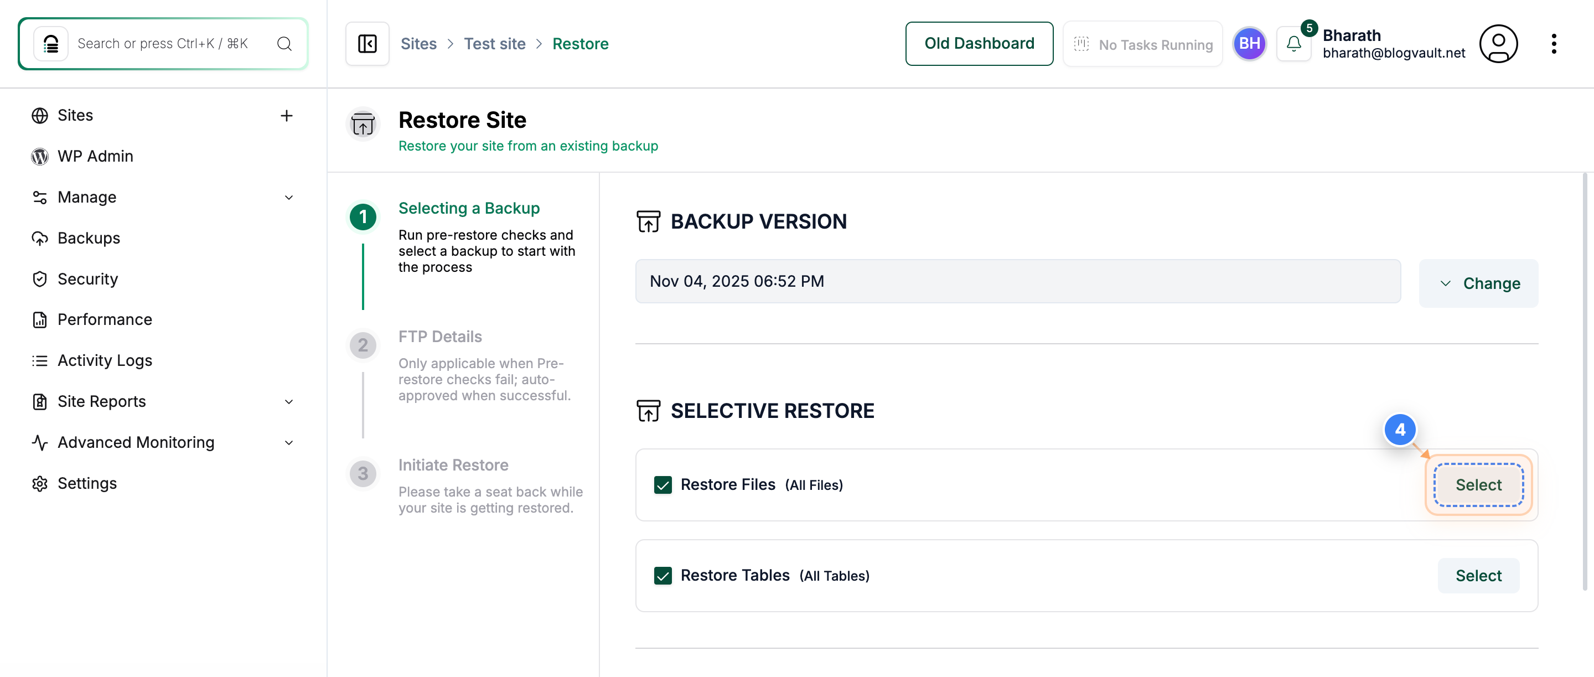This screenshot has height=677, width=1594.
Task: View Activity Logs from the sidebar
Action: tap(104, 360)
